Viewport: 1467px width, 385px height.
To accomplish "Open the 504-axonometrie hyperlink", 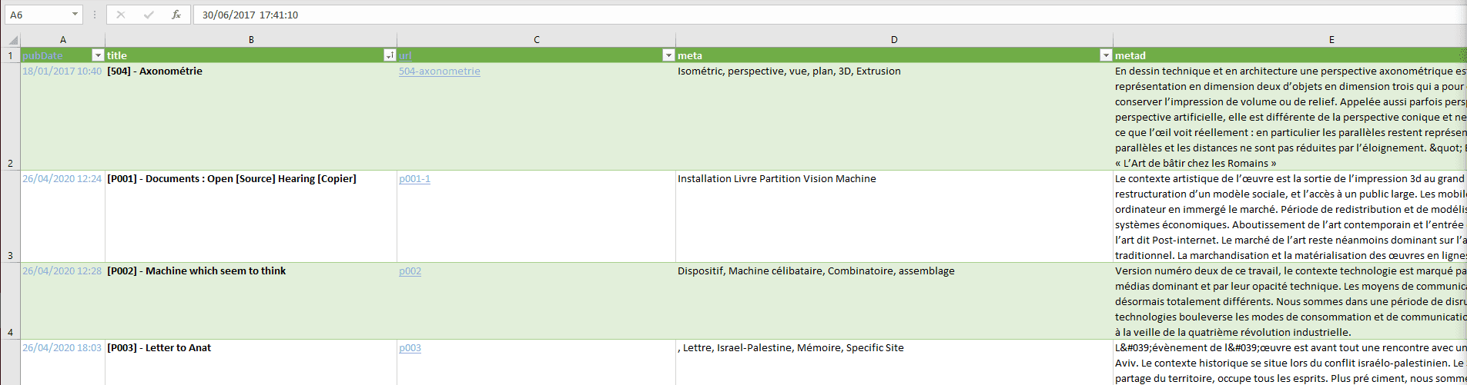I will (x=439, y=71).
